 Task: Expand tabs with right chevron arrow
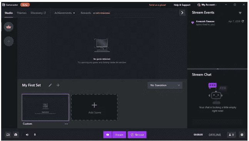tap(182, 13)
